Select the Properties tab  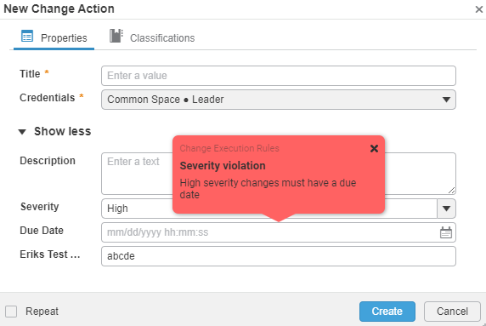pos(54,37)
